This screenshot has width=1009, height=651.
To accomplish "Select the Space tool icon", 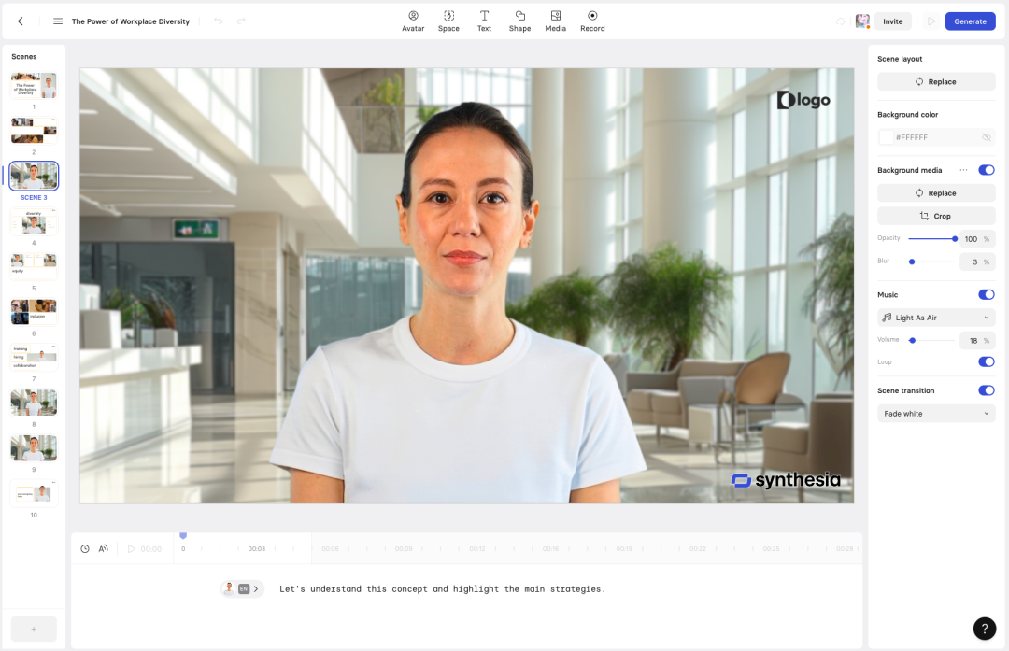I will (x=448, y=16).
